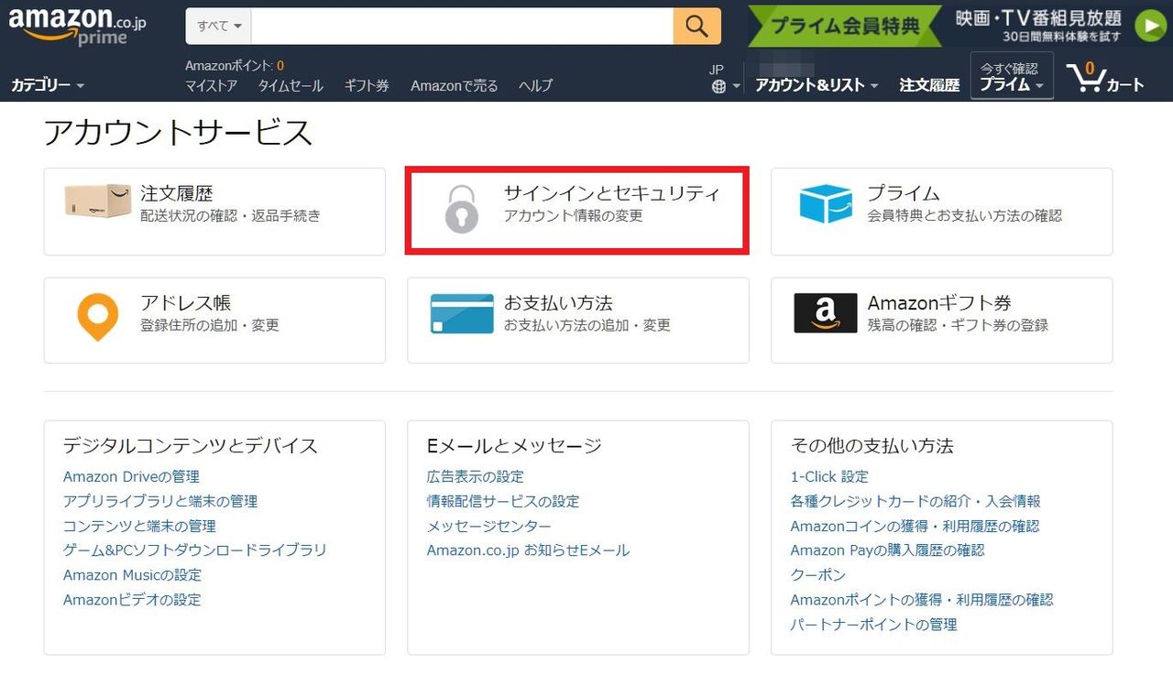Image resolution: width=1173 pixels, height=675 pixels.
Task: Open 注文履歴 in the top navigation
Action: pyautogui.click(x=929, y=85)
